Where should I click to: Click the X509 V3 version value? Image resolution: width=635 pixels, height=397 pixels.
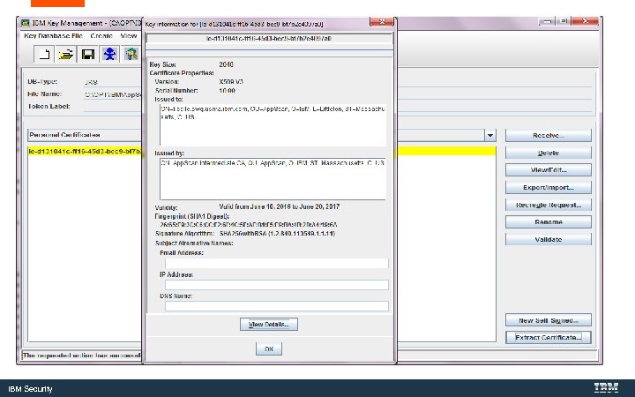click(x=231, y=82)
